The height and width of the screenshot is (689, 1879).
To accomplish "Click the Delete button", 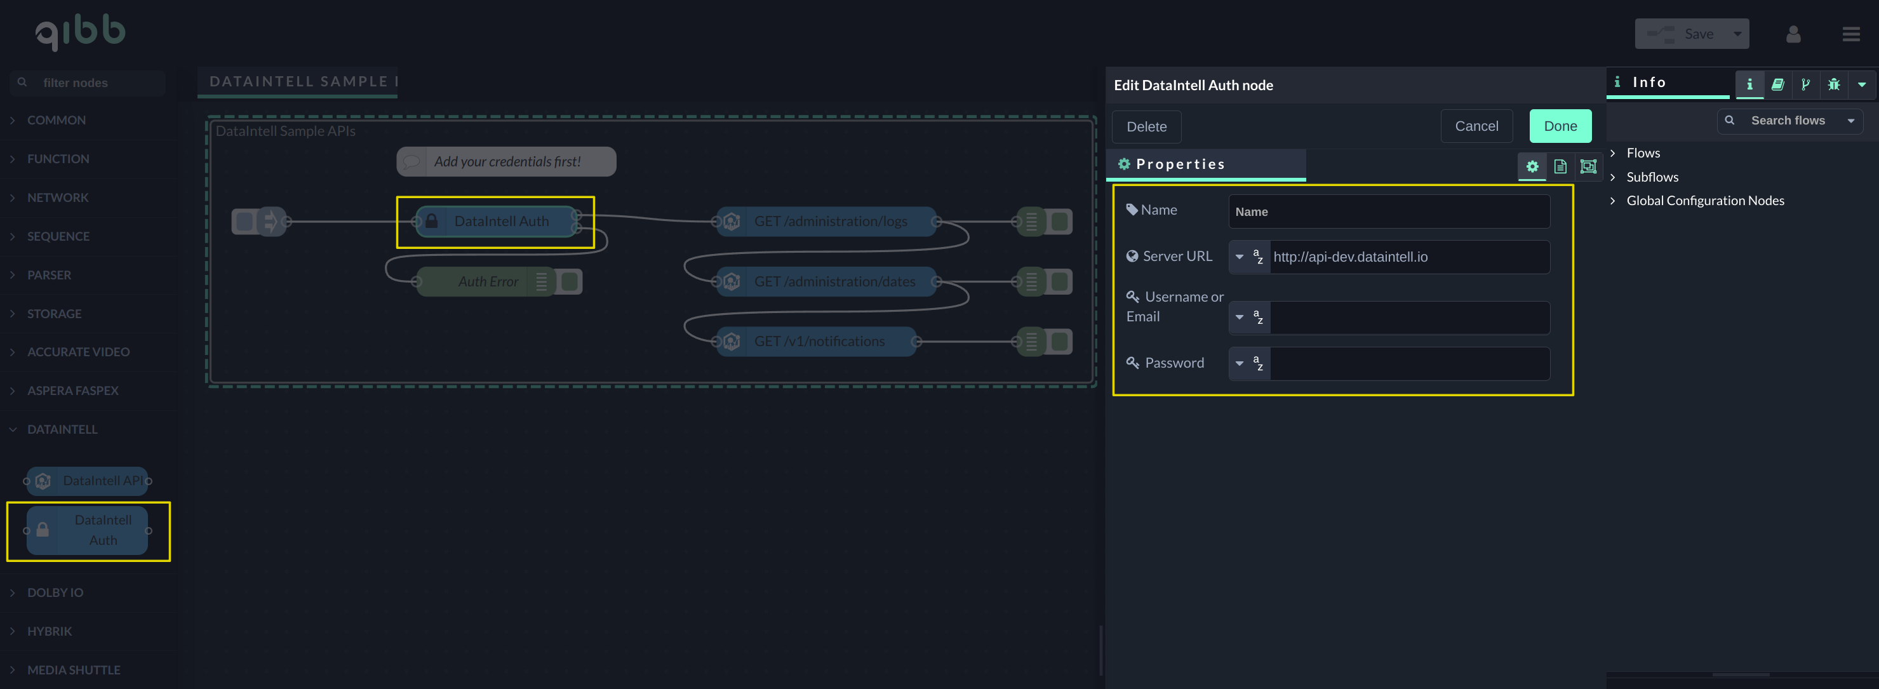I will [x=1146, y=127].
